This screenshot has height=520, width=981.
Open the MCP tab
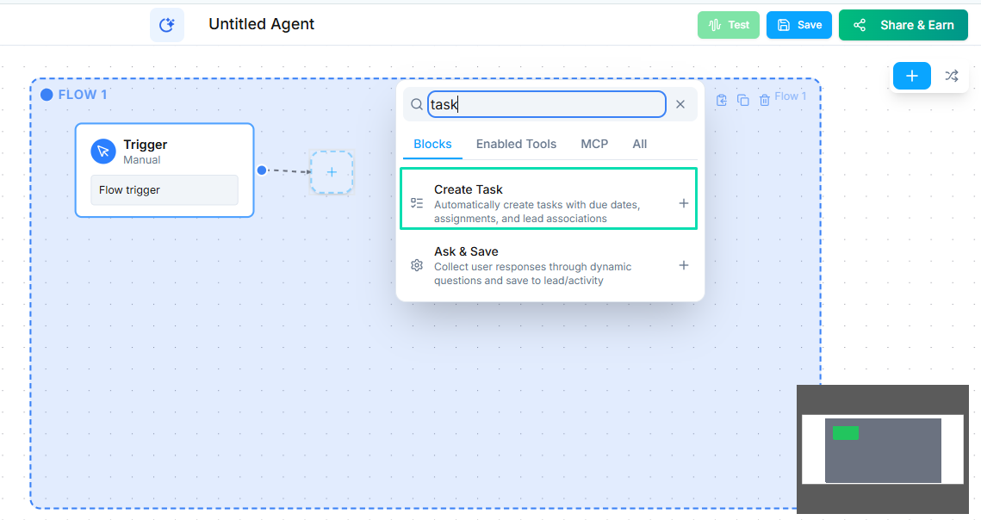pos(594,144)
